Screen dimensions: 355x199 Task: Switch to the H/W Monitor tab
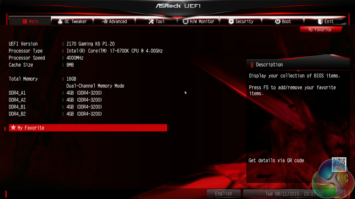click(199, 21)
